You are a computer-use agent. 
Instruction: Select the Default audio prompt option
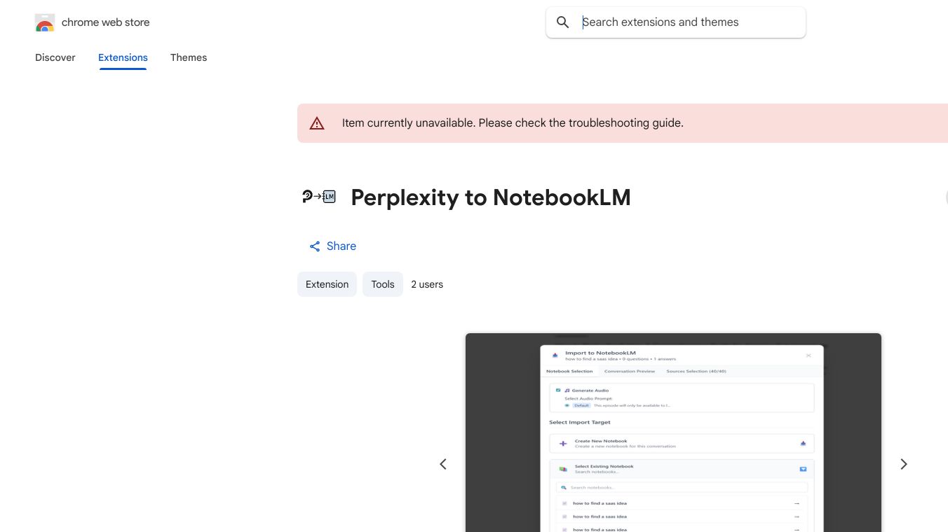581,405
